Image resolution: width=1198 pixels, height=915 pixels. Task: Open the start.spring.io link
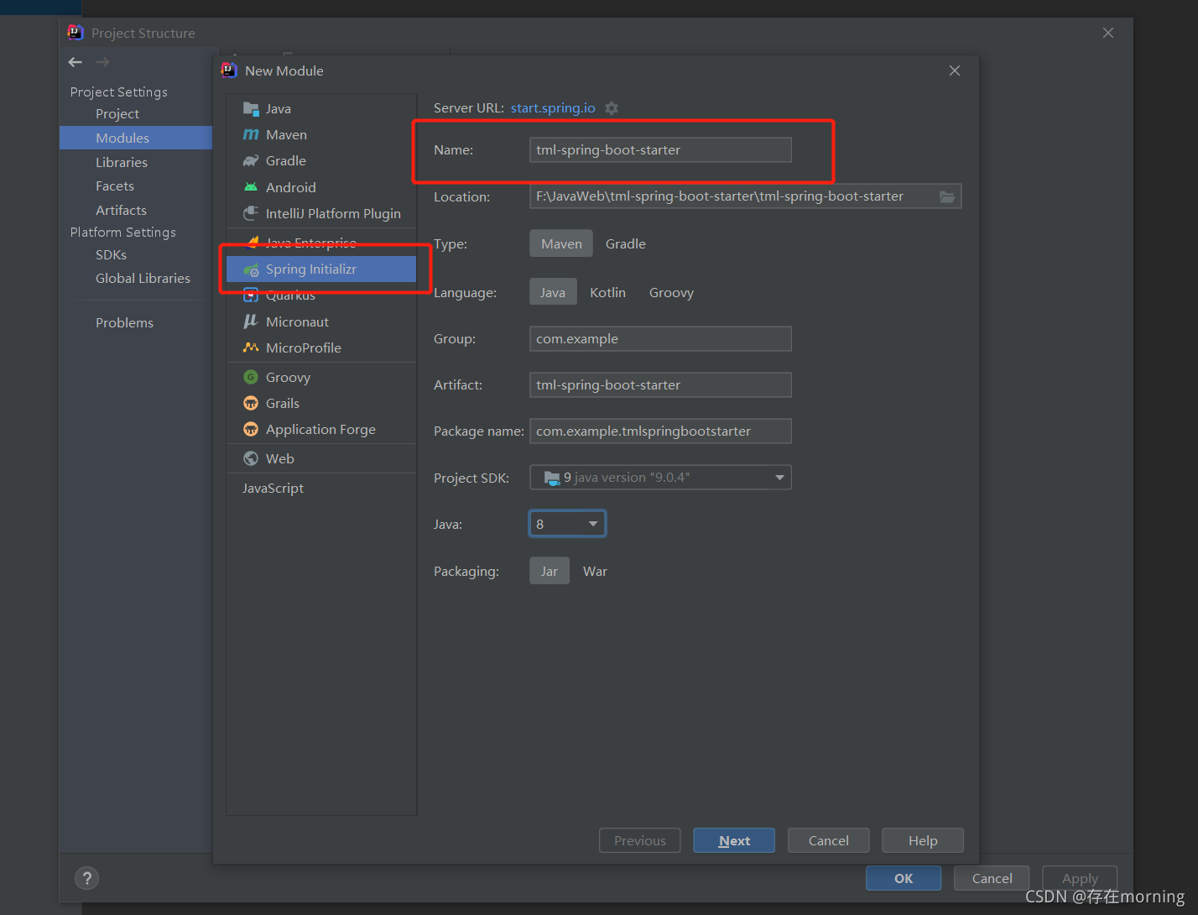[553, 108]
